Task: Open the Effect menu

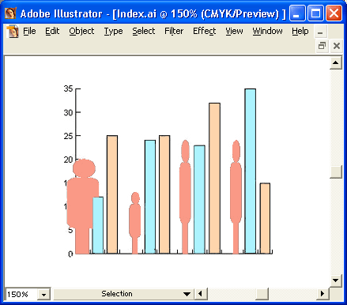Action: (x=205, y=31)
